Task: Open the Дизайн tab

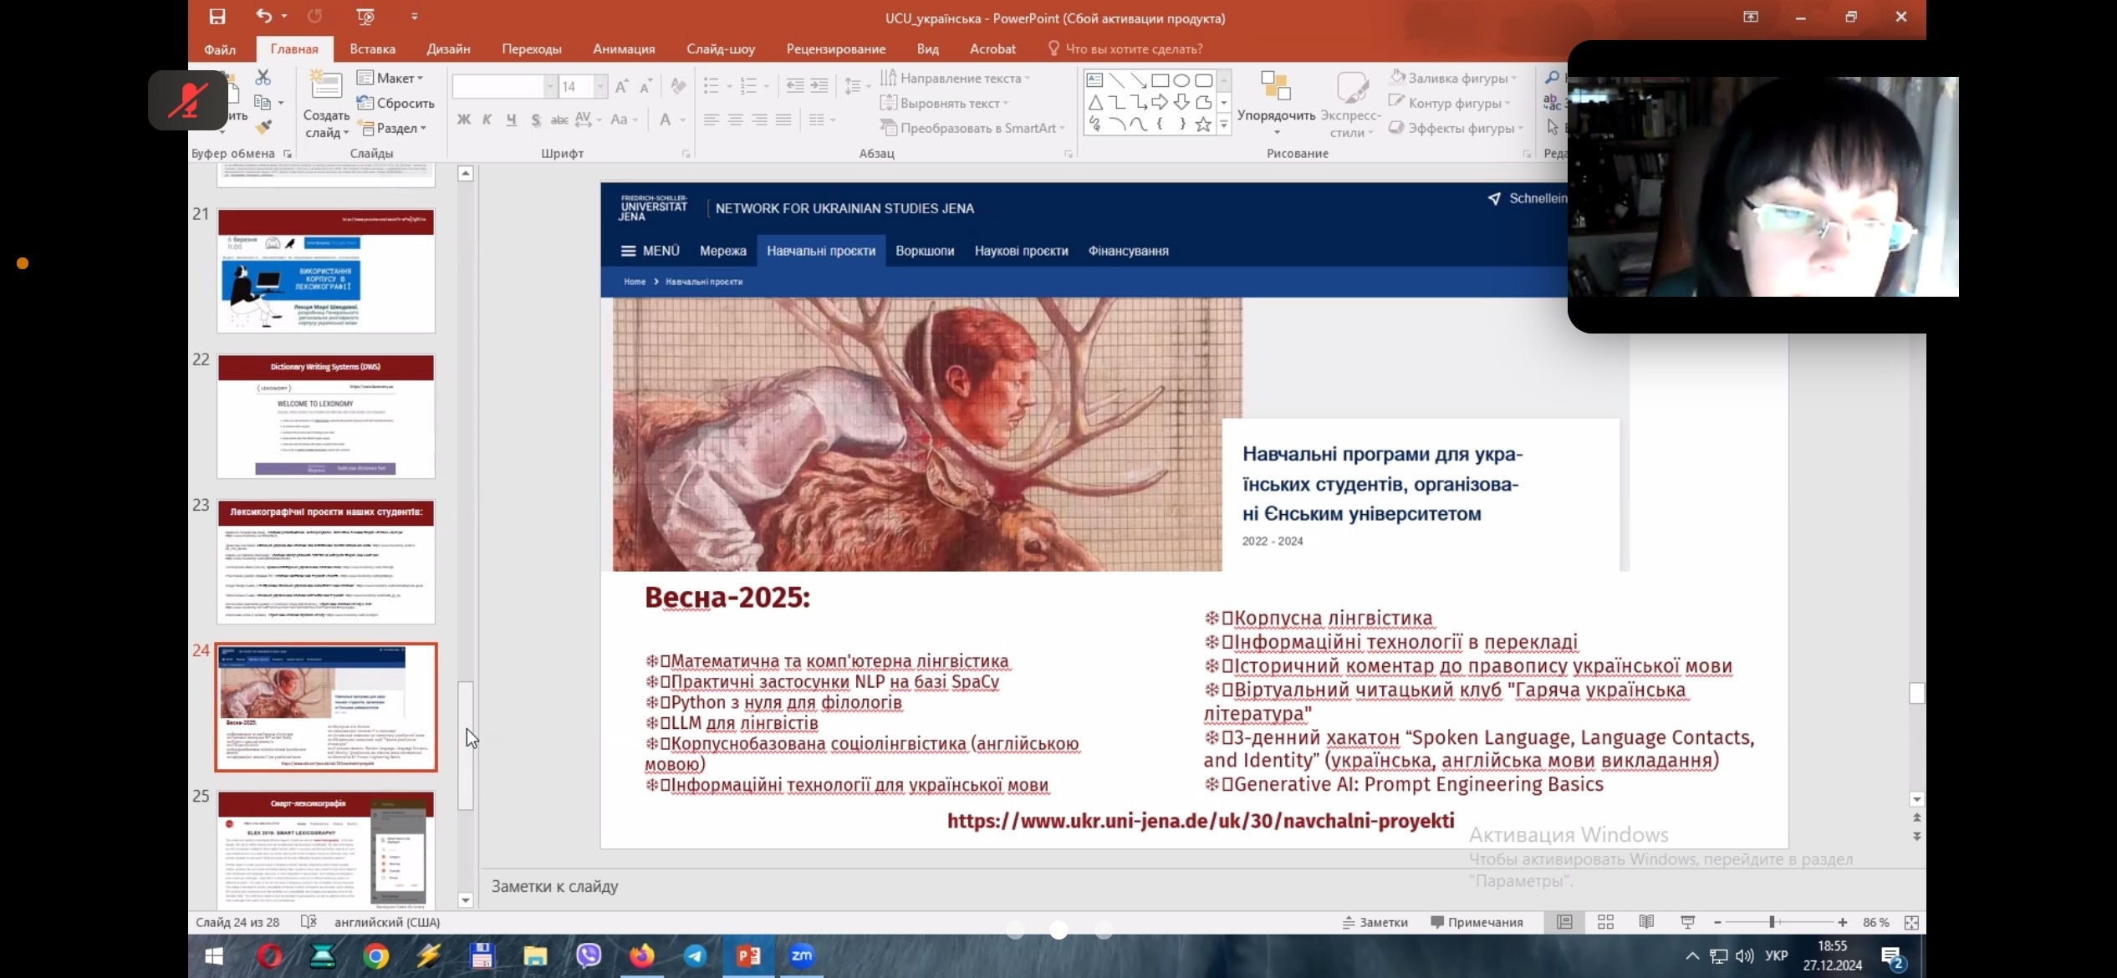Action: coord(448,48)
